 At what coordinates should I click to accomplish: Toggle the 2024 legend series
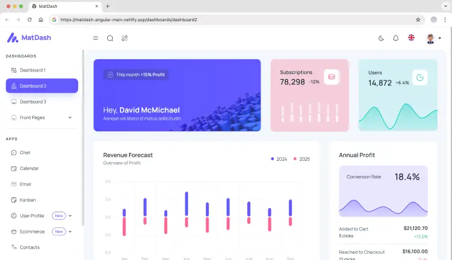(279, 159)
